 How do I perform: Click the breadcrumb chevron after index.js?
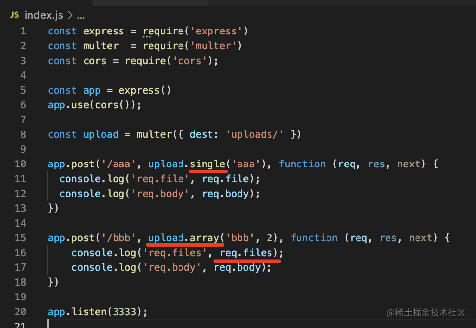click(70, 15)
